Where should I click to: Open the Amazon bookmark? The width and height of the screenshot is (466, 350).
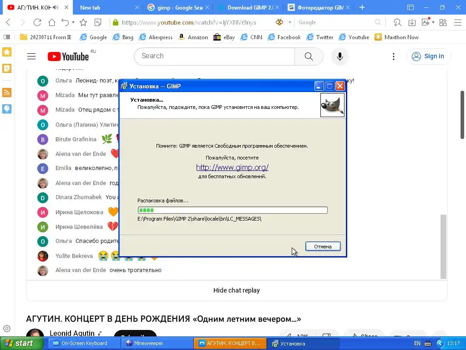tap(193, 37)
